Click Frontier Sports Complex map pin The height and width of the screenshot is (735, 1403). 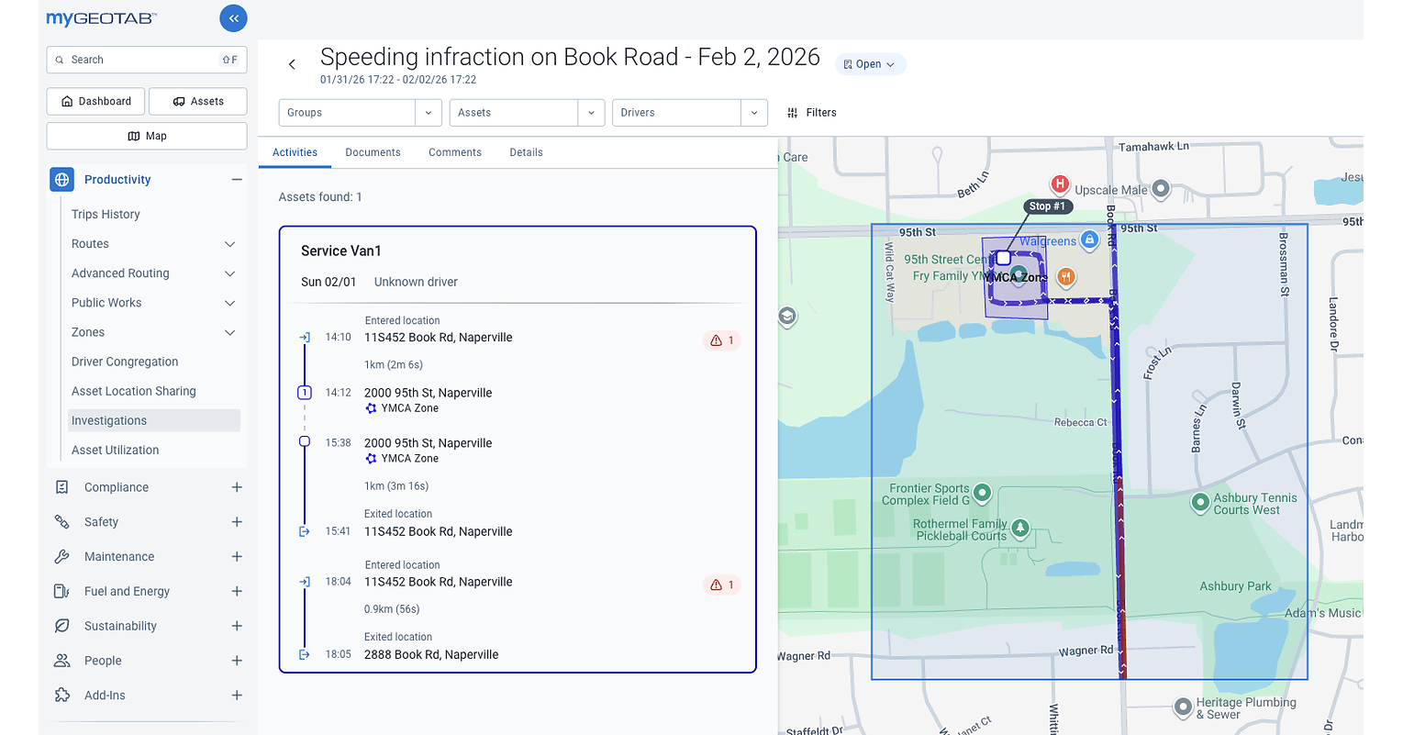982,493
